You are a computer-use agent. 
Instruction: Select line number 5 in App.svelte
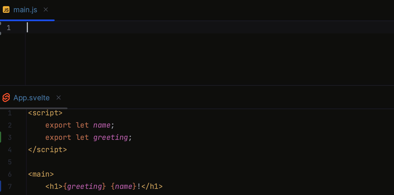(x=10, y=162)
